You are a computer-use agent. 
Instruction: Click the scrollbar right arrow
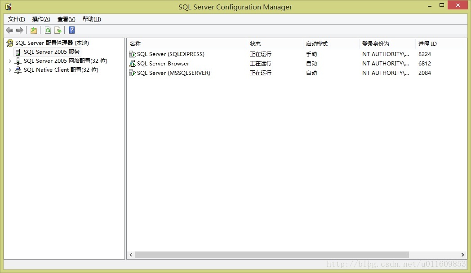tap(462, 255)
